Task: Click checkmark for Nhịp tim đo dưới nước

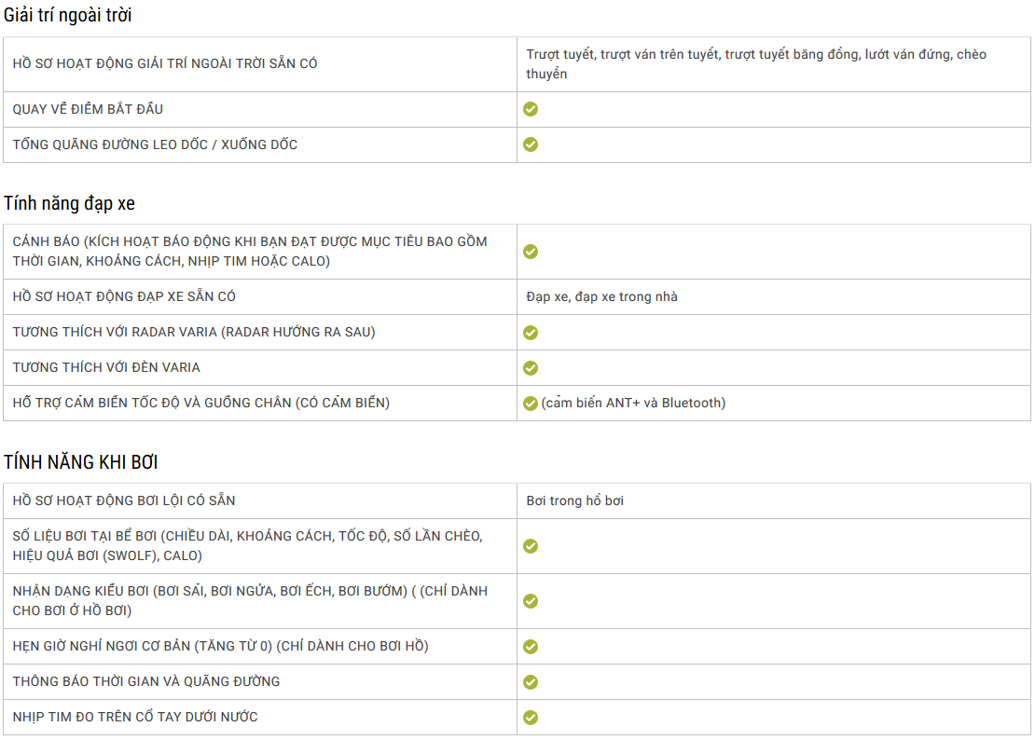Action: [530, 718]
